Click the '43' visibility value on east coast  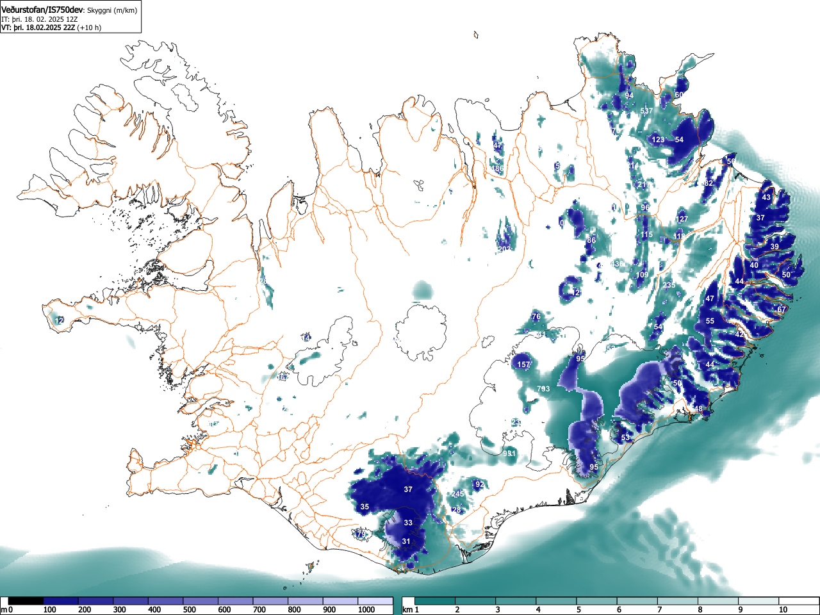tap(767, 197)
